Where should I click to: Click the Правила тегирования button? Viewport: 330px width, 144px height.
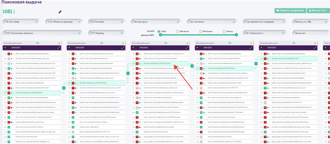tap(290, 11)
